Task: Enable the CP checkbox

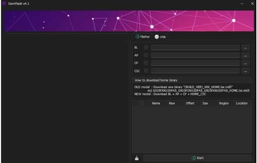Action: [x=146, y=63]
